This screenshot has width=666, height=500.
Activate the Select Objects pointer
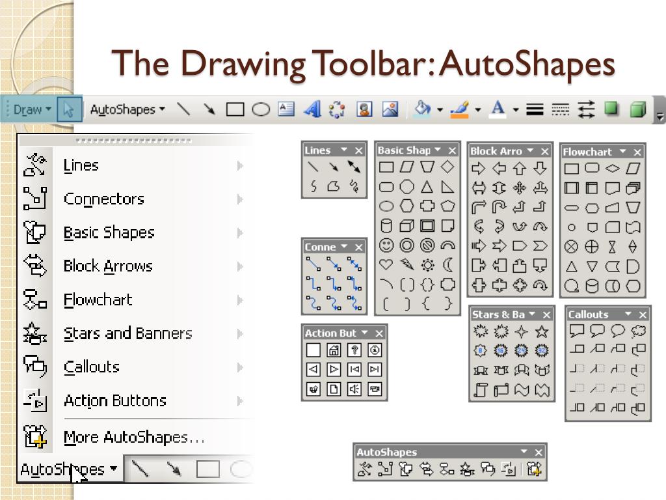[69, 109]
